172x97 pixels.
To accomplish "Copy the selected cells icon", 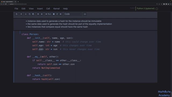I will pyautogui.click(x=30, y=14).
